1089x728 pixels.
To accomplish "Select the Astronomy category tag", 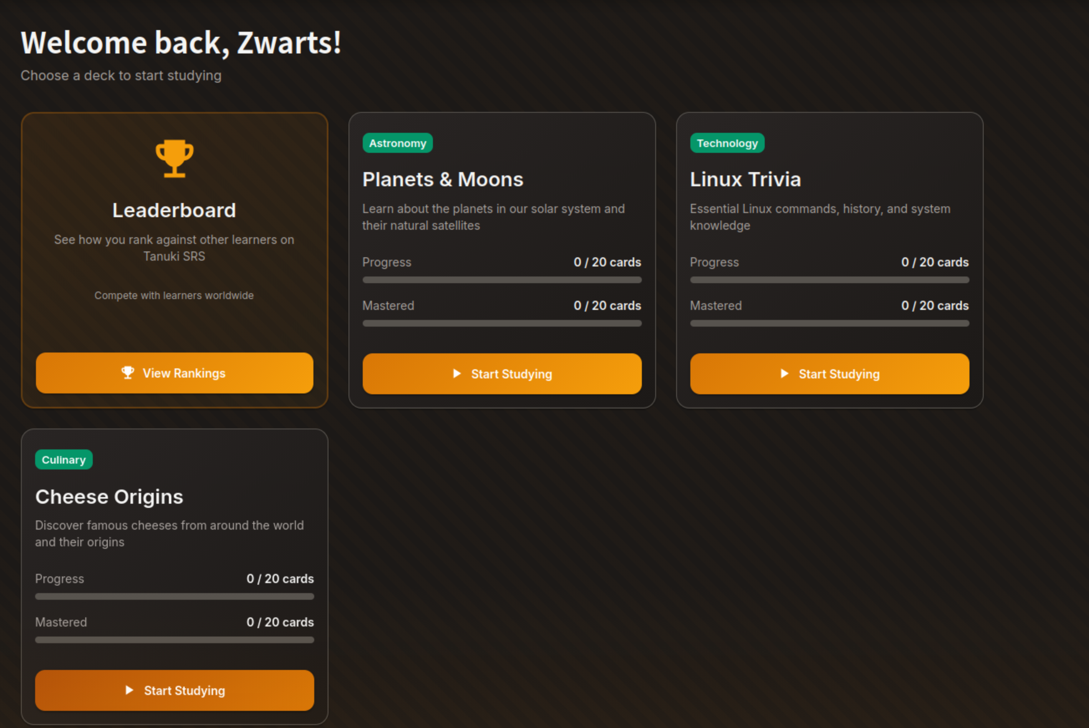I will [x=397, y=143].
